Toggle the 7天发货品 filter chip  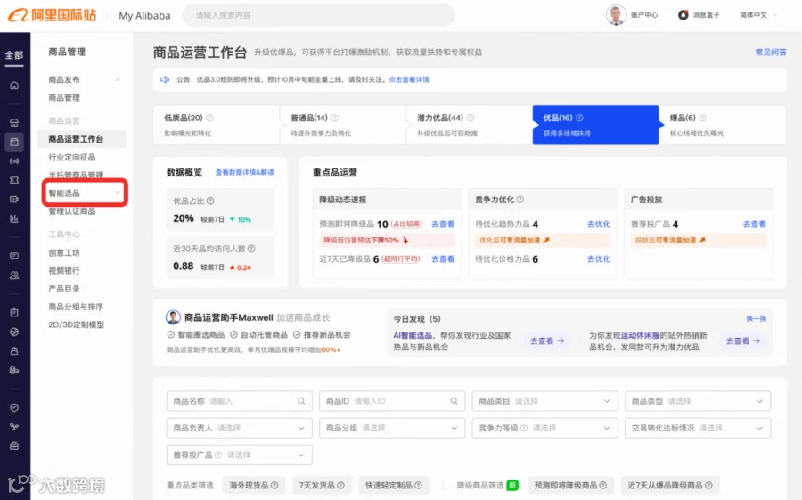pyautogui.click(x=322, y=485)
